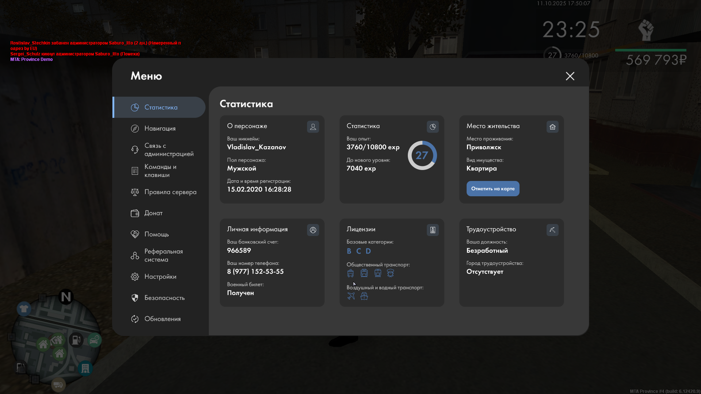The image size is (701, 394).
Task: Close the Меню window with X
Action: point(570,76)
